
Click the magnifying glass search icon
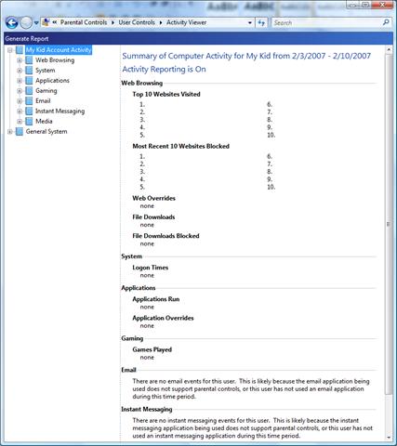386,22
